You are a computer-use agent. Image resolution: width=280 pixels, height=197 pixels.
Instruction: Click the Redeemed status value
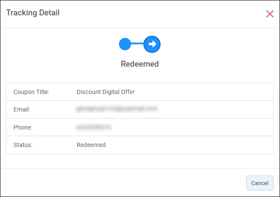point(91,145)
